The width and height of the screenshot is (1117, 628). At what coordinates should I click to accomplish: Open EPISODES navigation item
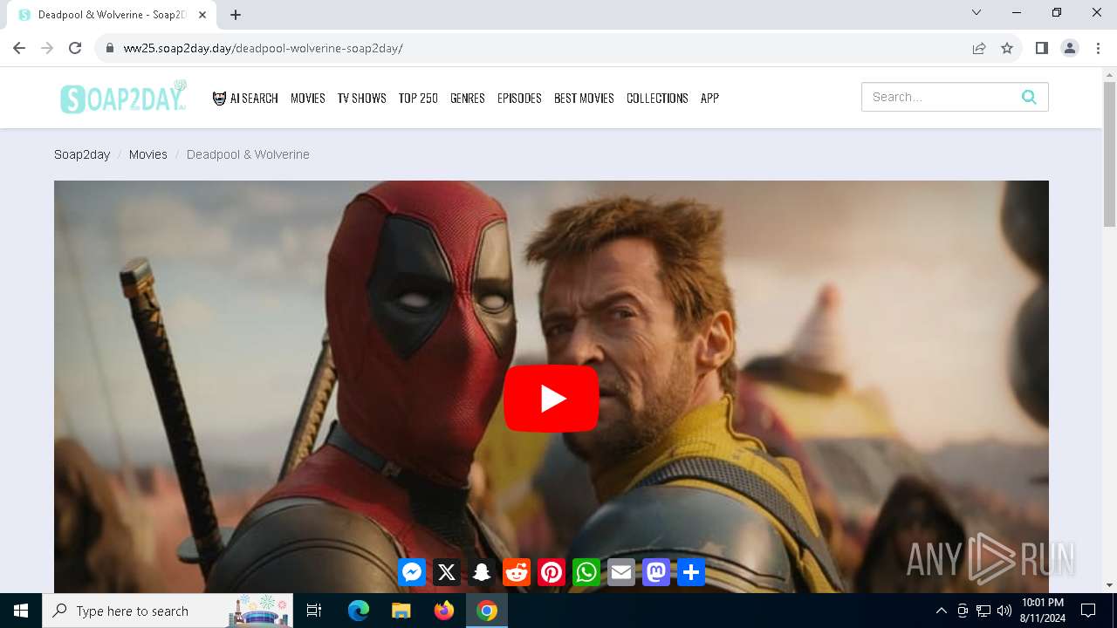(x=519, y=98)
